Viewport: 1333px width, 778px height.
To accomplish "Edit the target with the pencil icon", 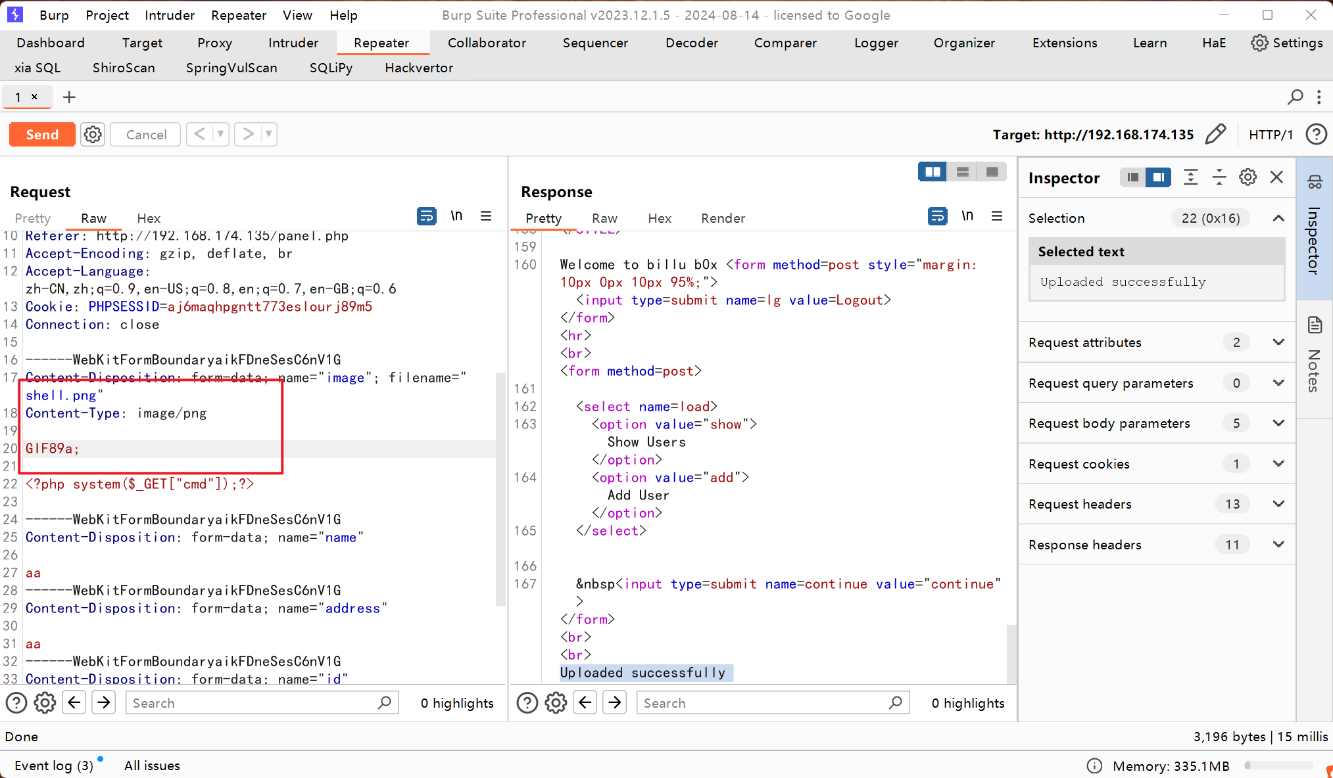I will tap(1215, 134).
